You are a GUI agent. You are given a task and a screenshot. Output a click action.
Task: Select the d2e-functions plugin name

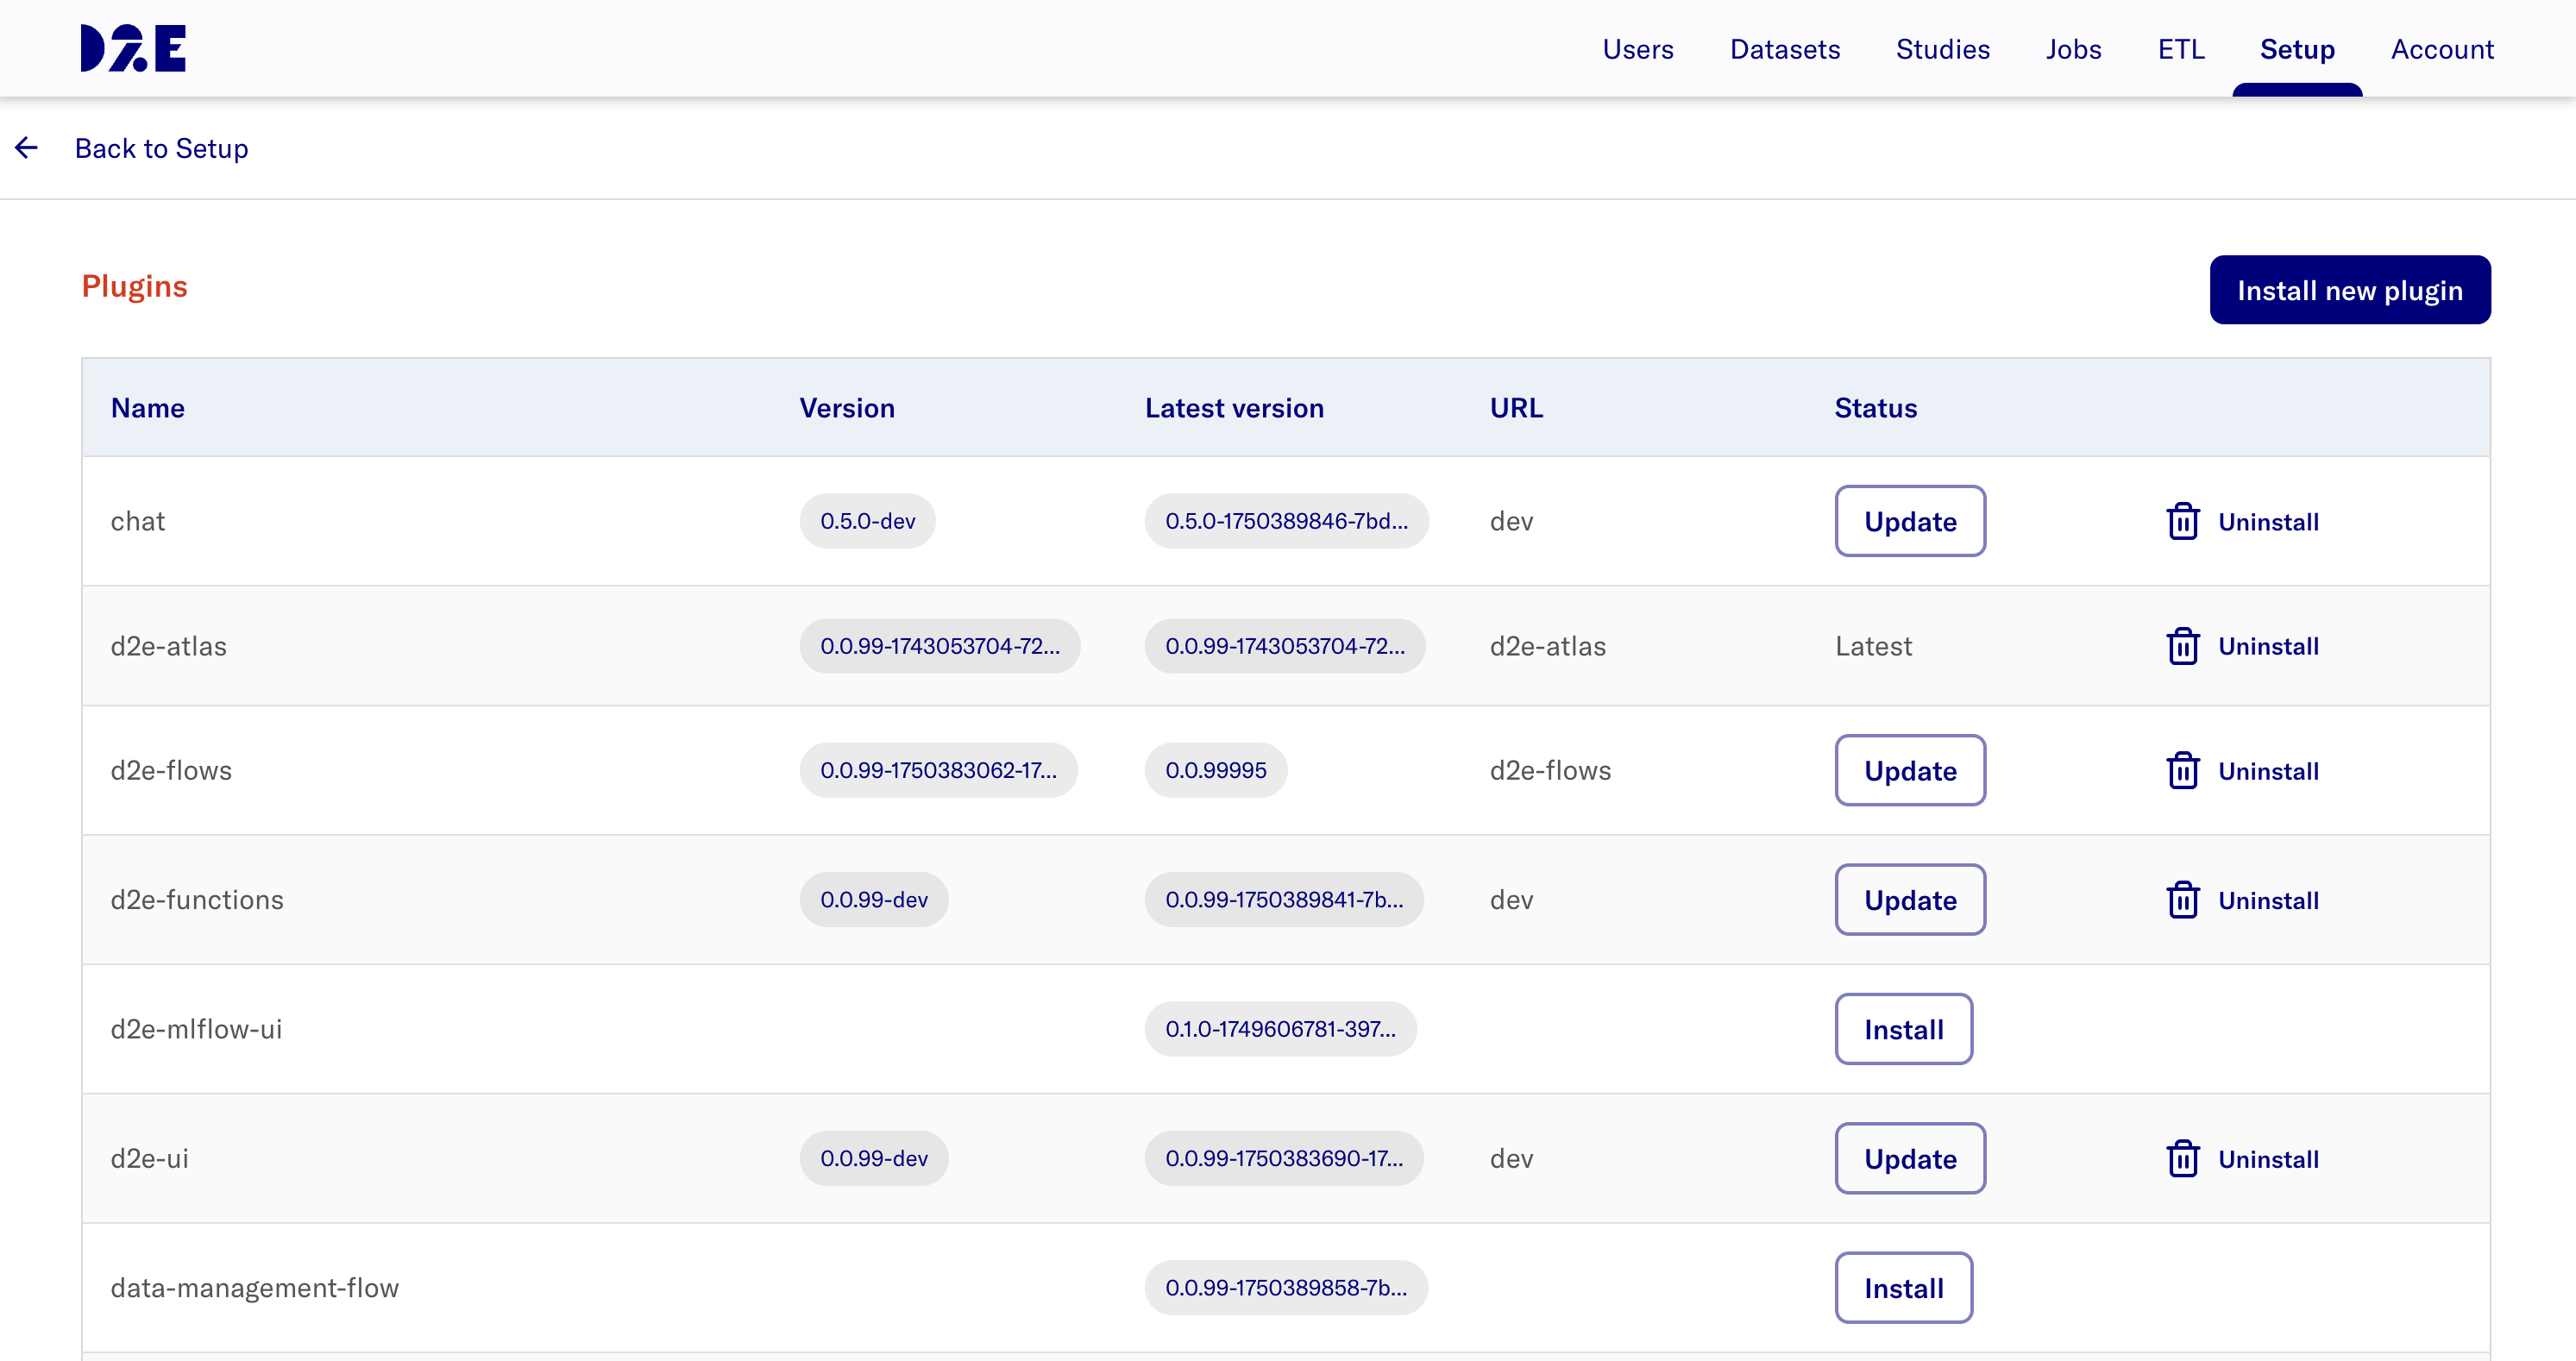[197, 900]
